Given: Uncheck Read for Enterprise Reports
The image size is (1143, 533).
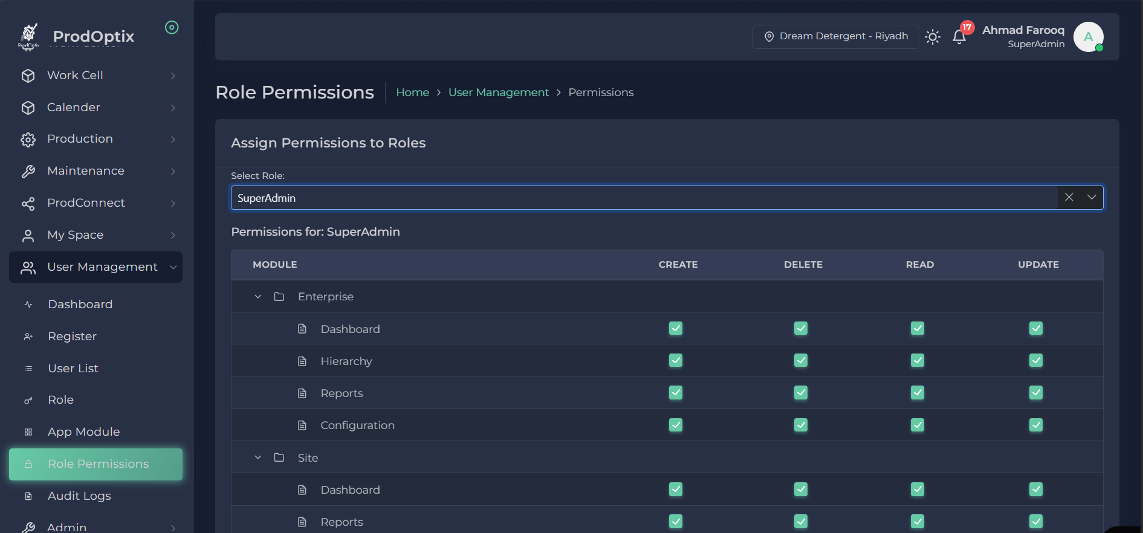Looking at the screenshot, I should 918,392.
